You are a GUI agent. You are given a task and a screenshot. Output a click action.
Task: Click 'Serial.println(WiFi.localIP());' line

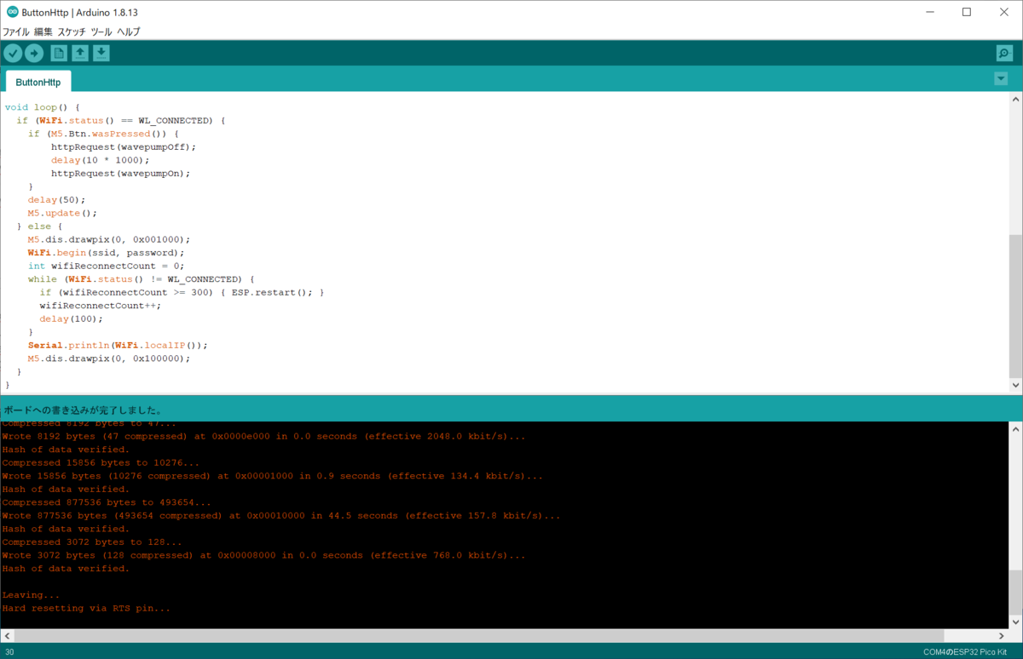[118, 345]
